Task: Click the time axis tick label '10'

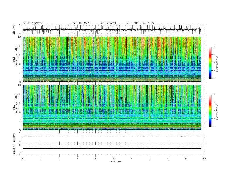Action: (204, 159)
